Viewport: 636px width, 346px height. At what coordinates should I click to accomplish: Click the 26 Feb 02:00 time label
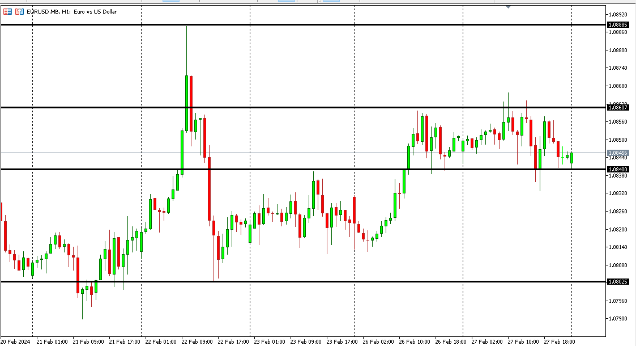(378, 342)
